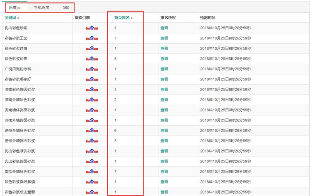
Task: View 查看 link for 德州外墙彩色砂浆
Action: [164, 130]
